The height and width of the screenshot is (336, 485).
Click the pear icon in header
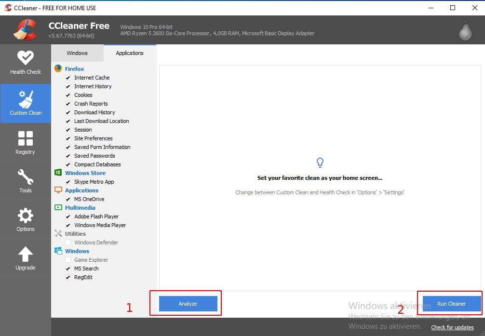465,30
